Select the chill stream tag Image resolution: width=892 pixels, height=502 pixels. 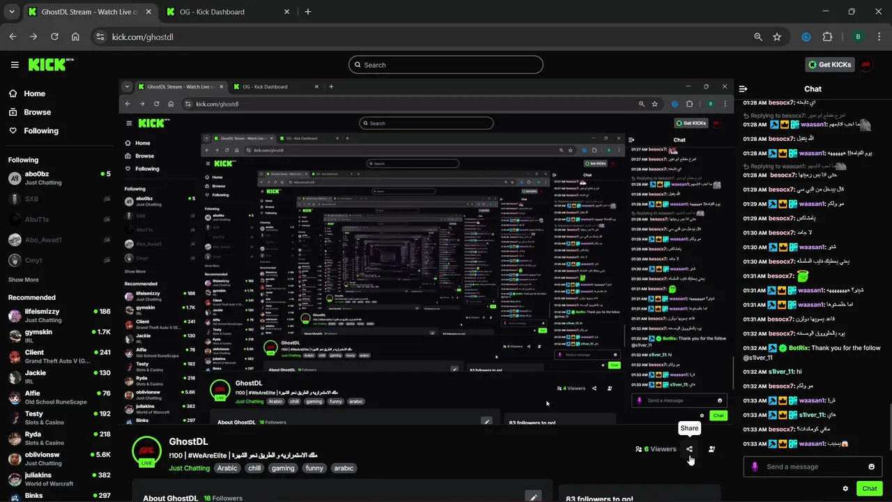(x=254, y=469)
